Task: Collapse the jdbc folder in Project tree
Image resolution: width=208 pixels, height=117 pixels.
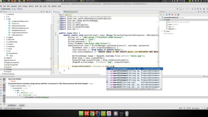Action: coord(5,19)
